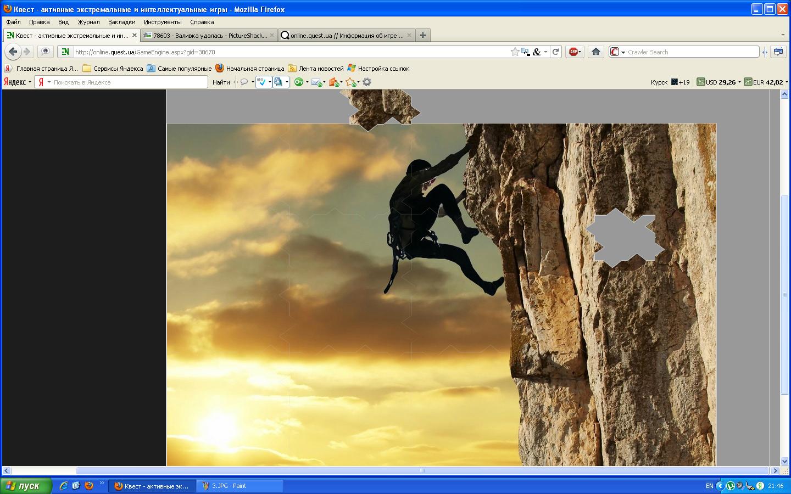The height and width of the screenshot is (494, 791).
Task: Open the Инструменты menu
Action: [163, 22]
